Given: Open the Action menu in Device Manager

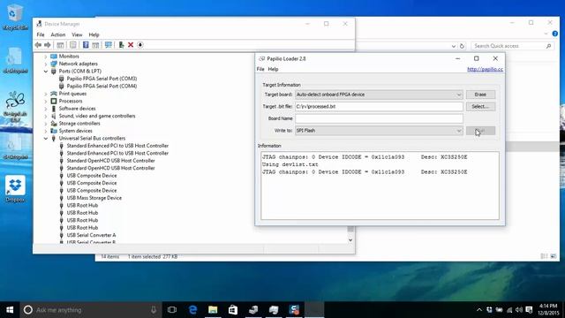Looking at the screenshot, I should 58,34.
